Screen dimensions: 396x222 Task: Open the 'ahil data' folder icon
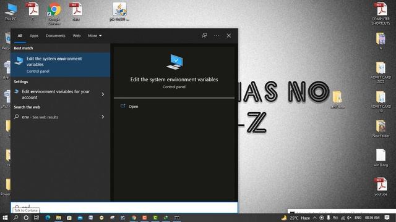tap(337, 100)
